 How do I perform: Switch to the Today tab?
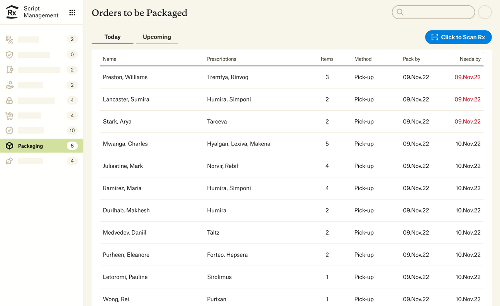click(112, 37)
